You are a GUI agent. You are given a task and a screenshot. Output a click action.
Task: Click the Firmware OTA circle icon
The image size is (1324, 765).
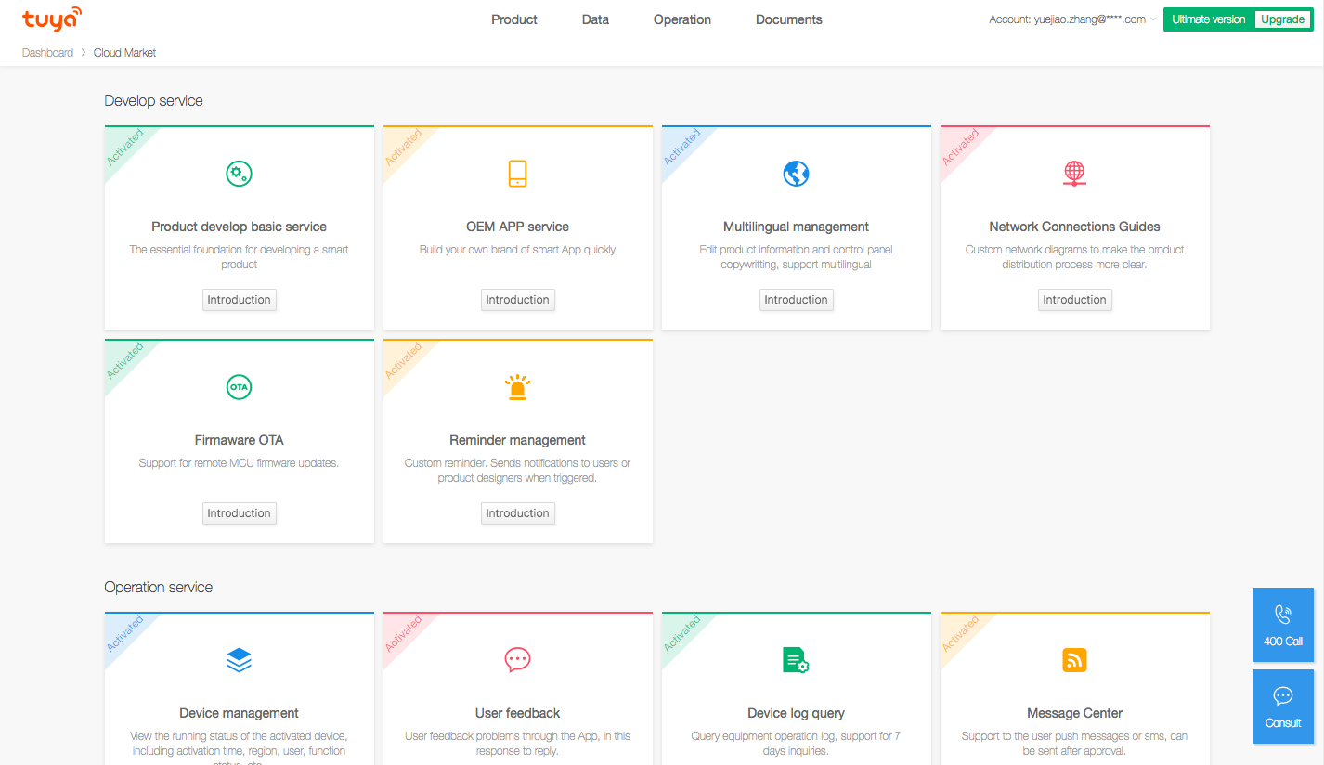(x=239, y=387)
